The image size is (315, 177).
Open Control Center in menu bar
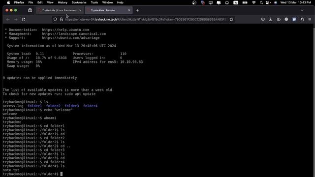tap(268, 2)
